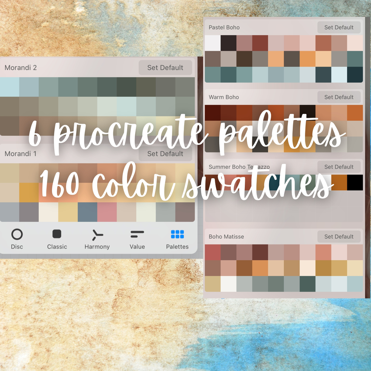Viewport: 371px width, 371px height.
Task: Set Warm Boho palette as default
Action: pyautogui.click(x=339, y=97)
